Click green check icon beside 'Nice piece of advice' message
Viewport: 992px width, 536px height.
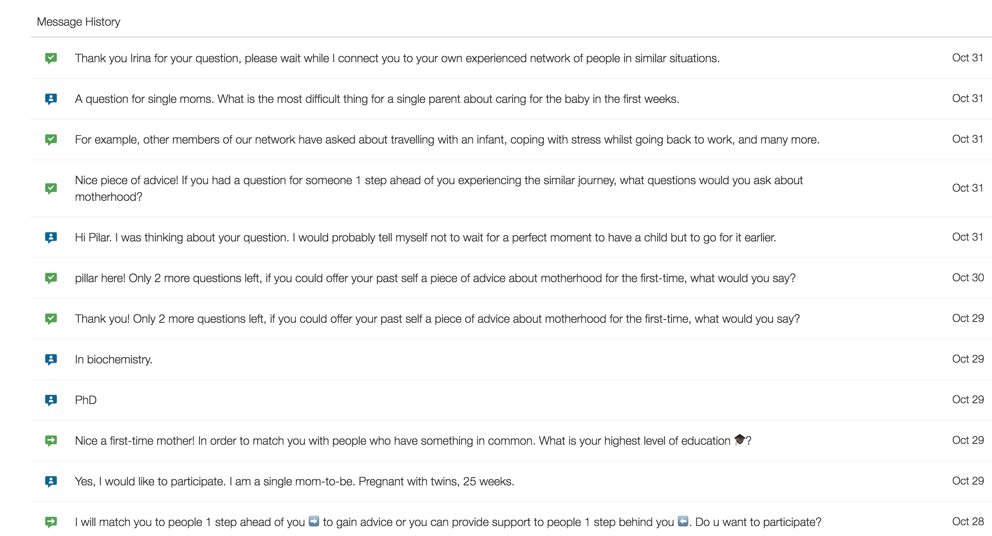(x=51, y=188)
